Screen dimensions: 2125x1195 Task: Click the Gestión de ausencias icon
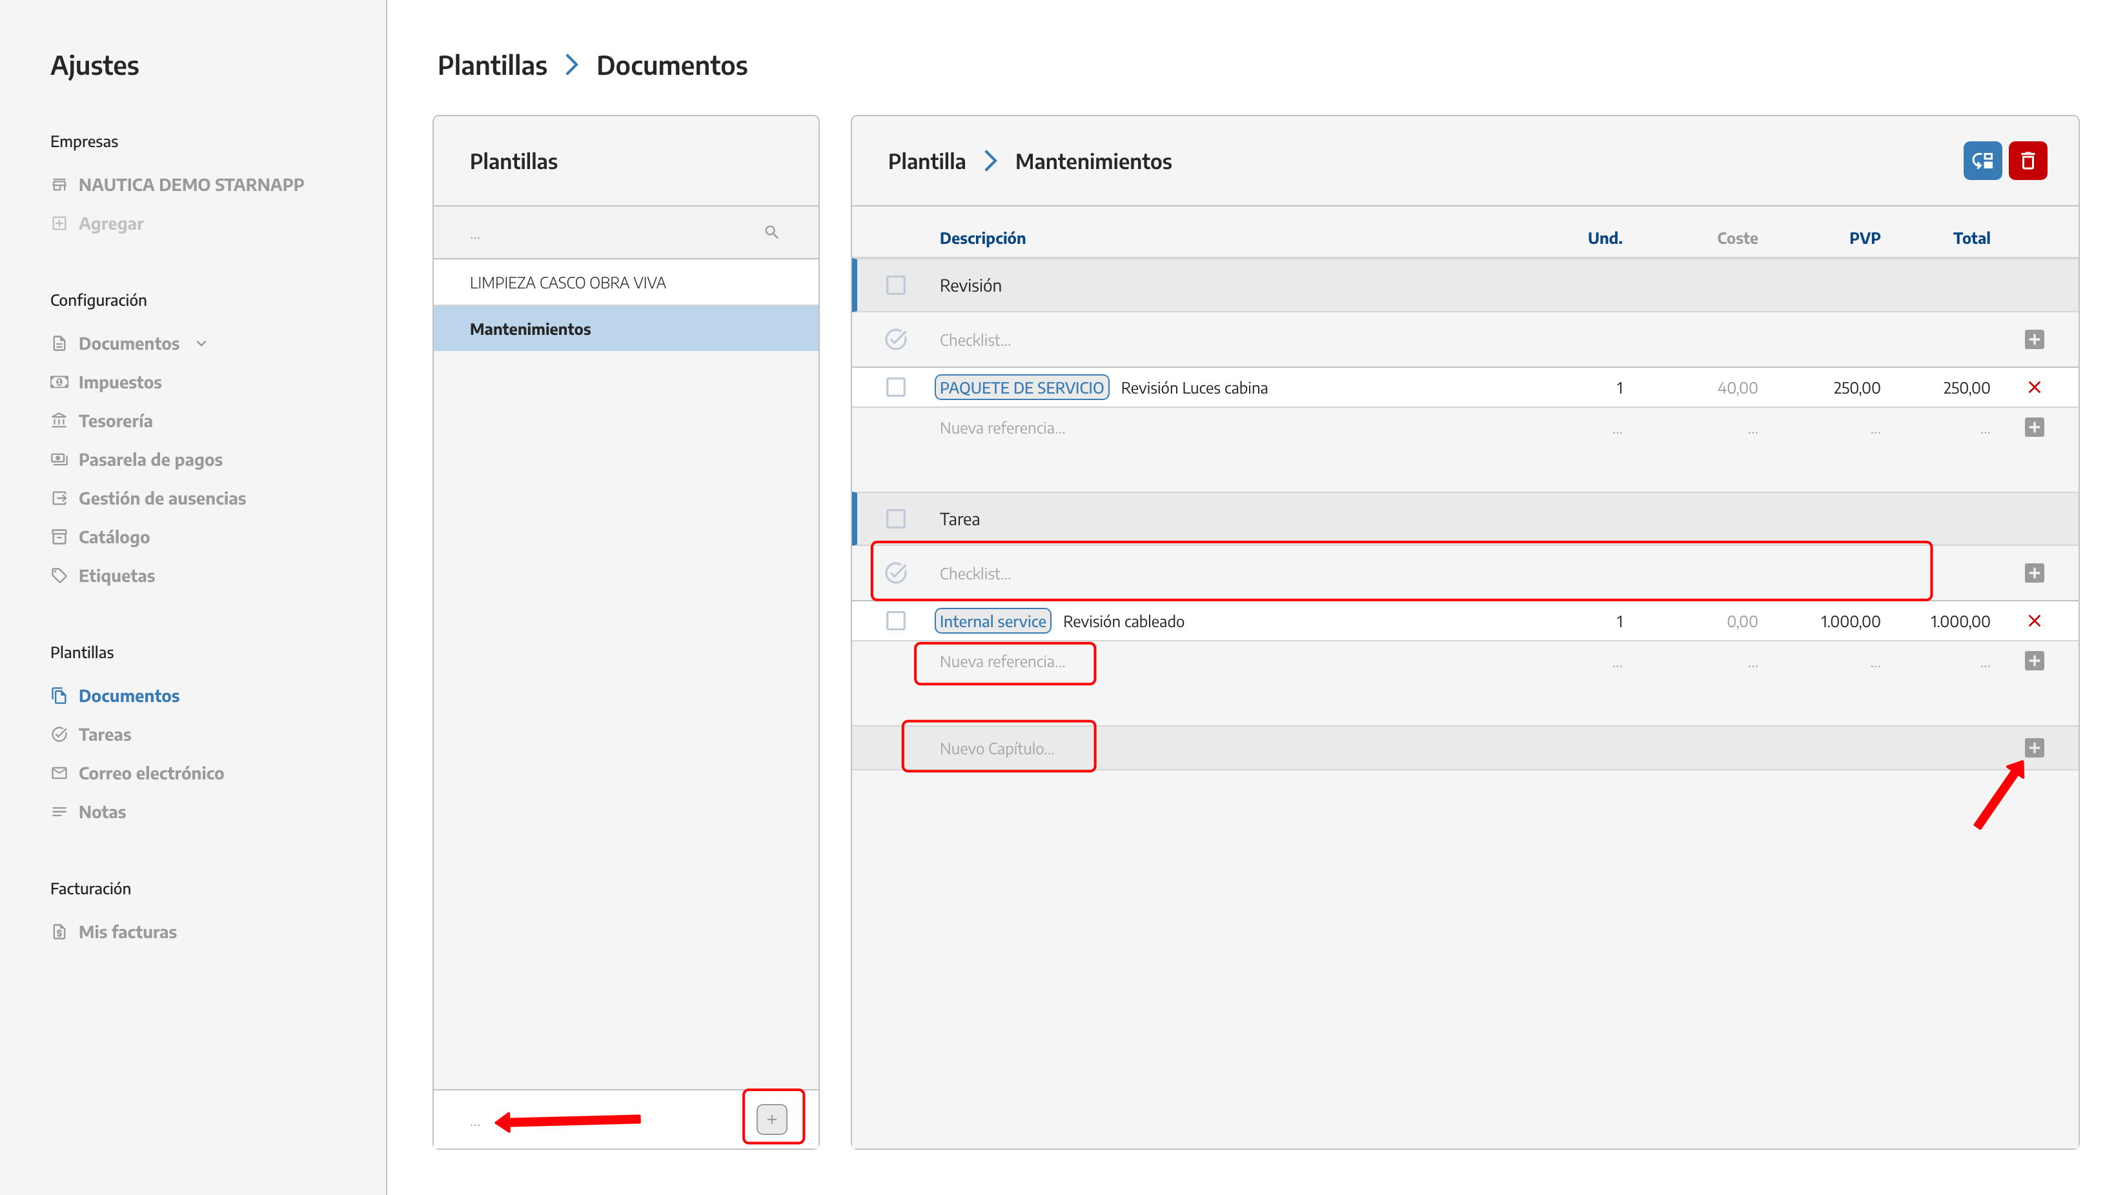tap(59, 498)
